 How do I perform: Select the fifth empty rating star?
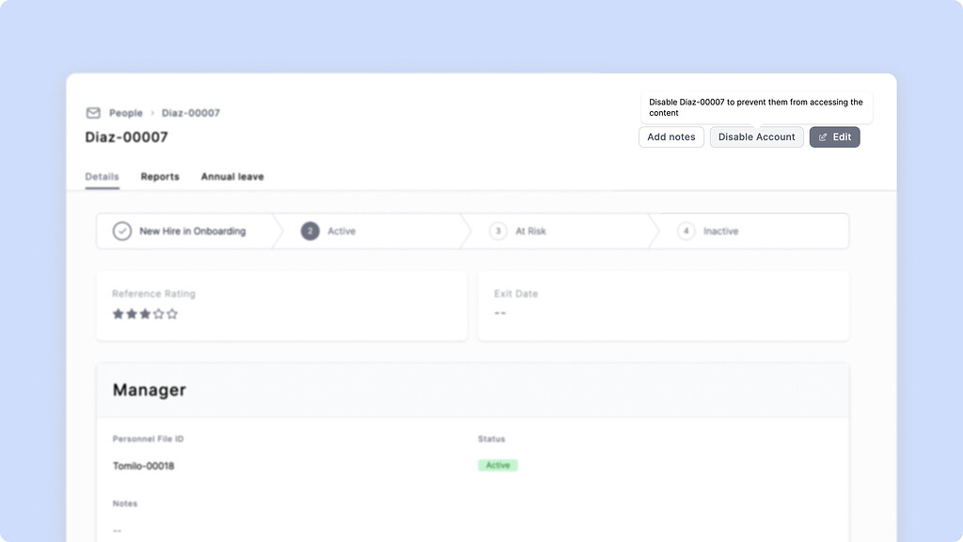[172, 313]
